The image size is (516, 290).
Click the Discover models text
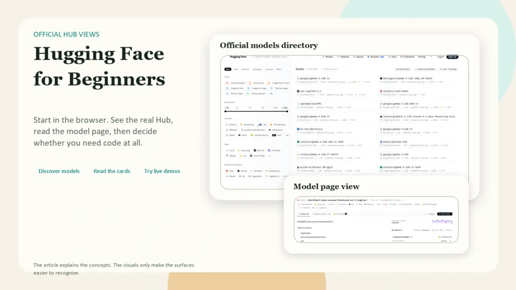pos(59,171)
